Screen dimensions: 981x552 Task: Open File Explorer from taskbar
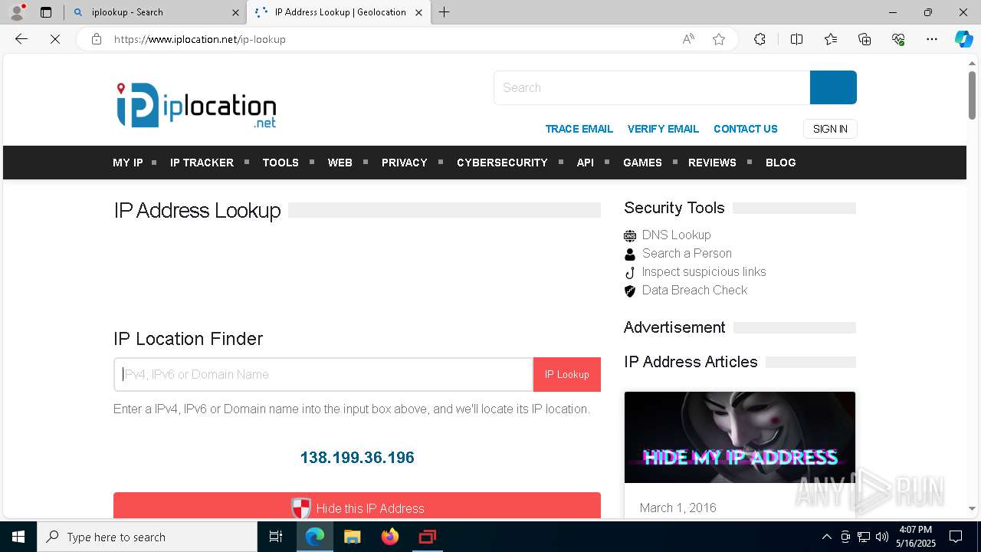coord(352,537)
